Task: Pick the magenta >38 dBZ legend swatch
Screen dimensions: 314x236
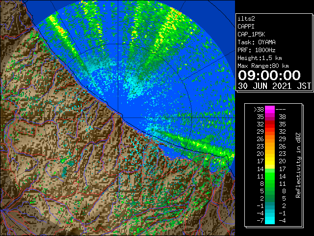Action: point(270,110)
